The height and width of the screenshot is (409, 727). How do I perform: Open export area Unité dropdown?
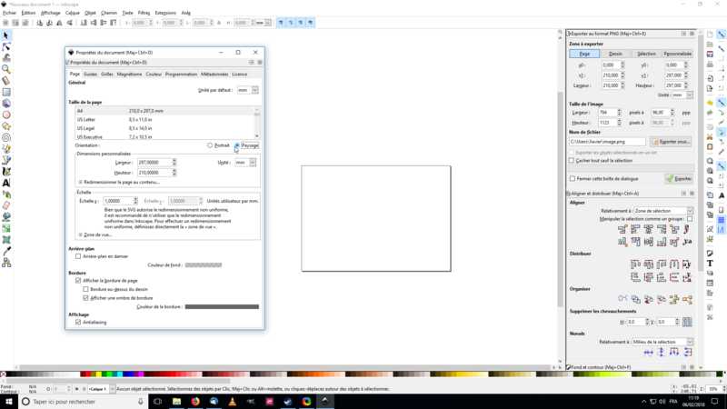point(682,95)
